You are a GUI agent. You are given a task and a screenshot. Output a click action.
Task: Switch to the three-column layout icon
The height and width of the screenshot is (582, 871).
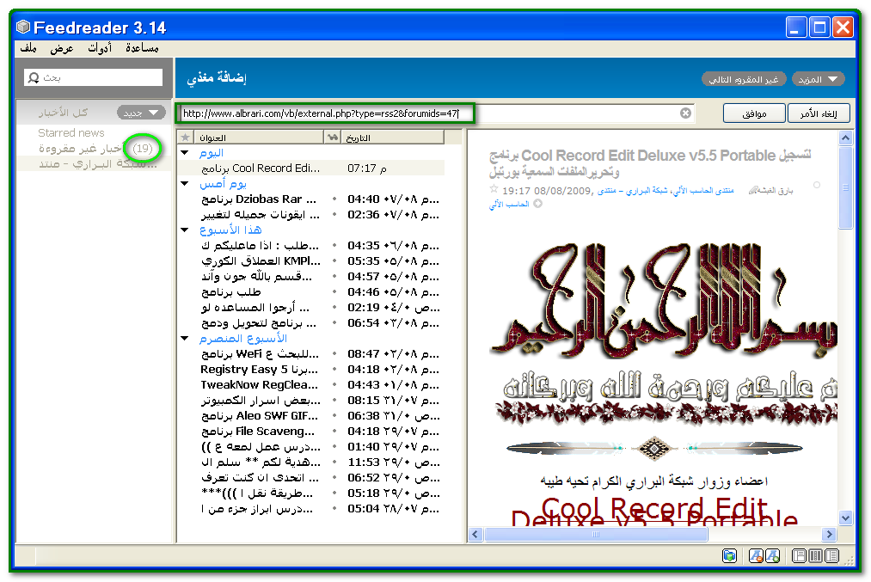pos(815,555)
